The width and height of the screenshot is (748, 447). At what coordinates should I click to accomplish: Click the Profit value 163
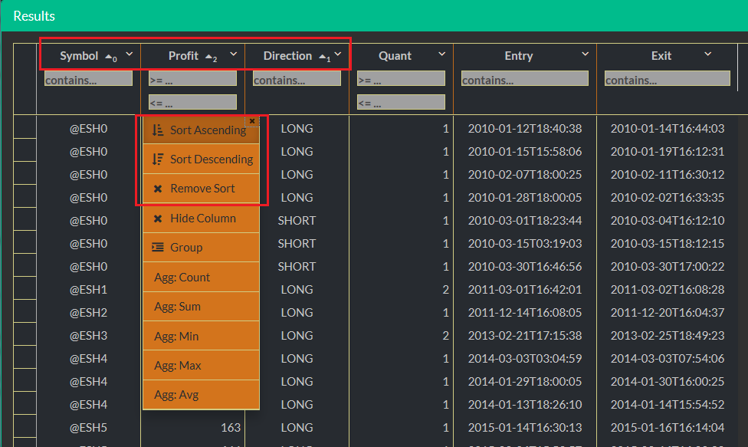231,427
